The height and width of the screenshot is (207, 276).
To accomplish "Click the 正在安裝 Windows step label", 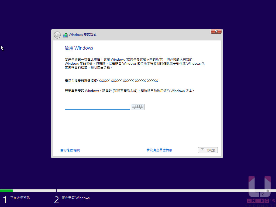I will pos(76,198).
